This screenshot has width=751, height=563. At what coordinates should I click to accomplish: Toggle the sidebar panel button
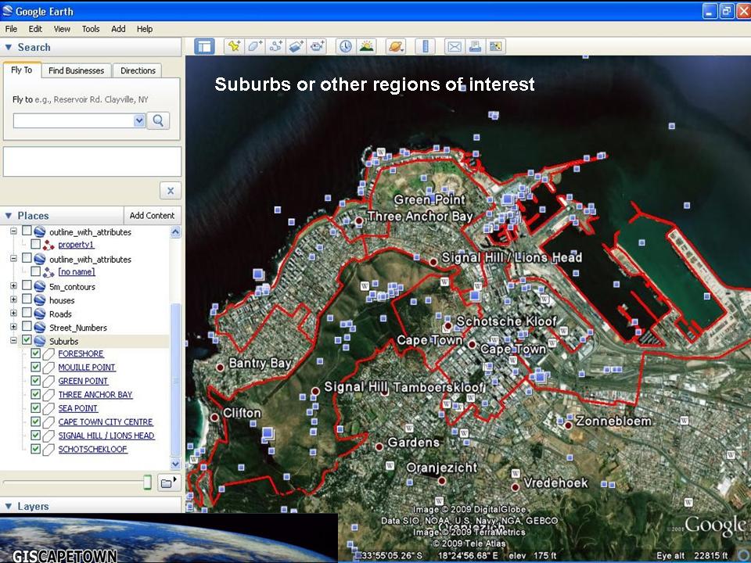(x=204, y=46)
